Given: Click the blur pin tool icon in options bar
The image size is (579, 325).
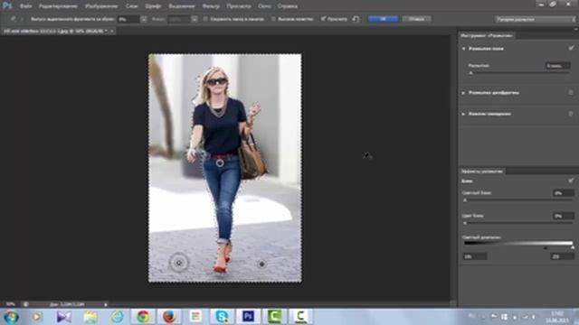Looking at the screenshot, I should click(13, 18).
